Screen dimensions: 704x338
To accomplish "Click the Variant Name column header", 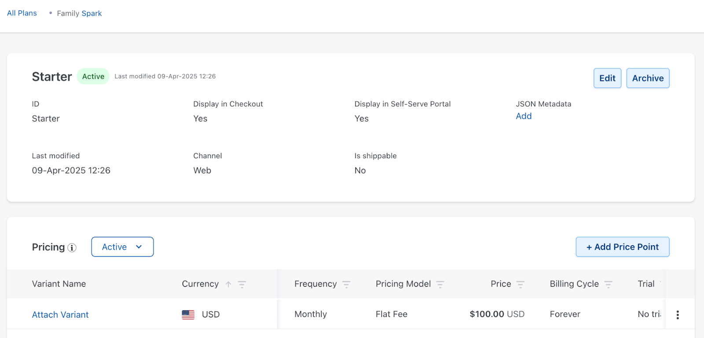I will click(x=59, y=284).
